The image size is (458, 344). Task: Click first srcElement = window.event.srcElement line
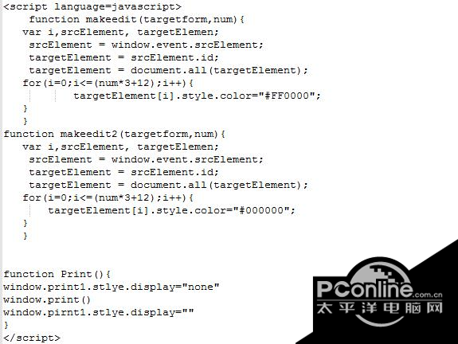(146, 45)
